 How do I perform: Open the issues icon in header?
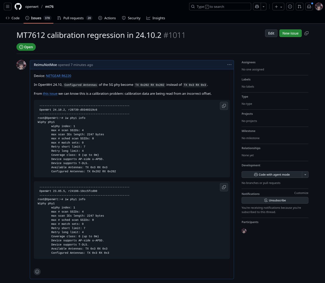[x=290, y=6]
